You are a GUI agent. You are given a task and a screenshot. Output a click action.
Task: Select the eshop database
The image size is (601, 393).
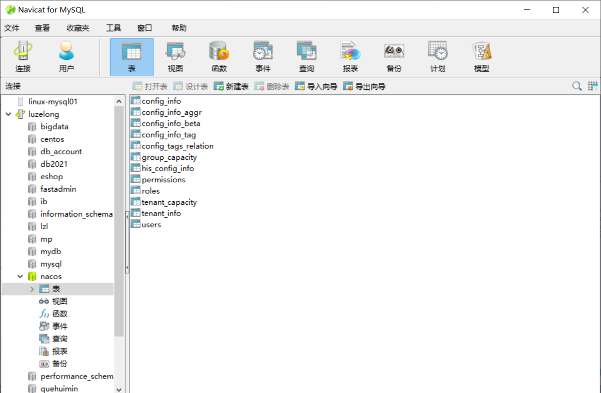pos(51,177)
